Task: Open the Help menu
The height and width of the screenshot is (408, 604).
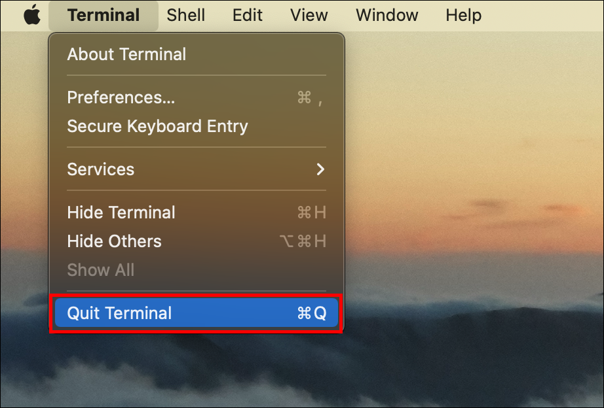Action: pos(463,15)
